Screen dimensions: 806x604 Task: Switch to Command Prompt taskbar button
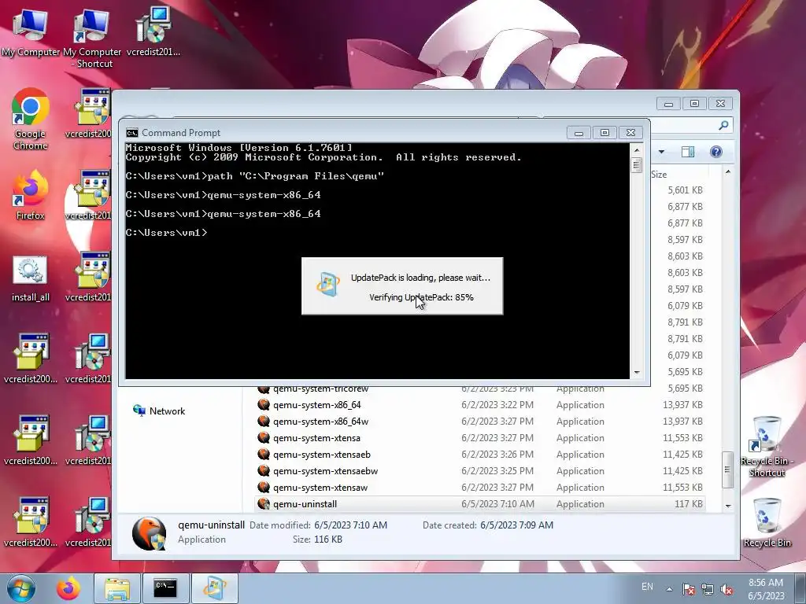pyautogui.click(x=165, y=588)
